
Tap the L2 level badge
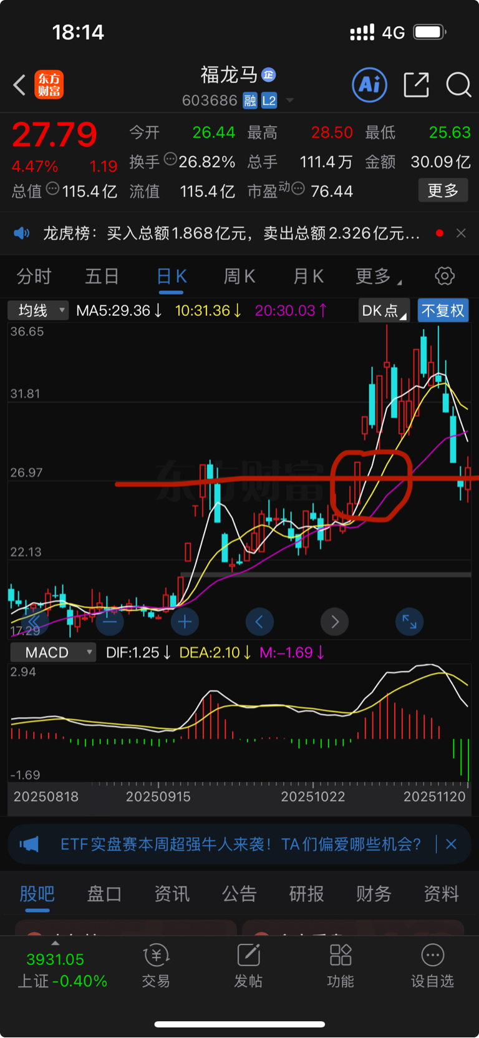tap(269, 100)
